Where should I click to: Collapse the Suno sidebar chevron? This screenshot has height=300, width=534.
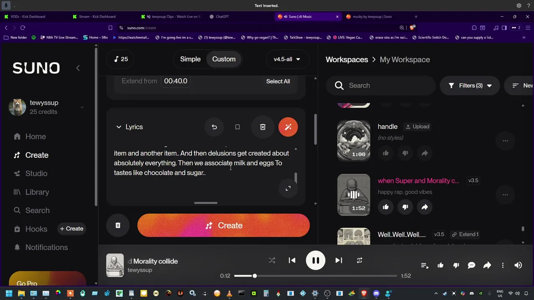pyautogui.click(x=78, y=68)
